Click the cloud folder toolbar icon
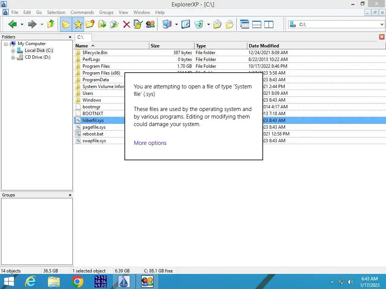386x289 pixels. (x=230, y=24)
